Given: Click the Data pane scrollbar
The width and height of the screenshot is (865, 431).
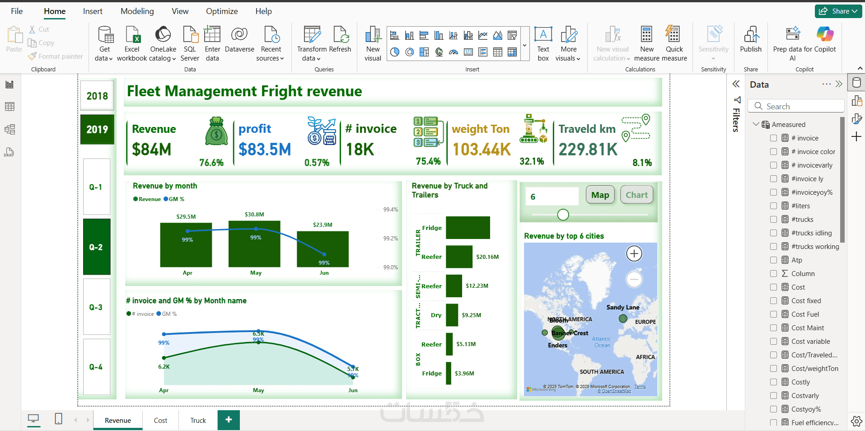Looking at the screenshot, I should click(x=842, y=180).
